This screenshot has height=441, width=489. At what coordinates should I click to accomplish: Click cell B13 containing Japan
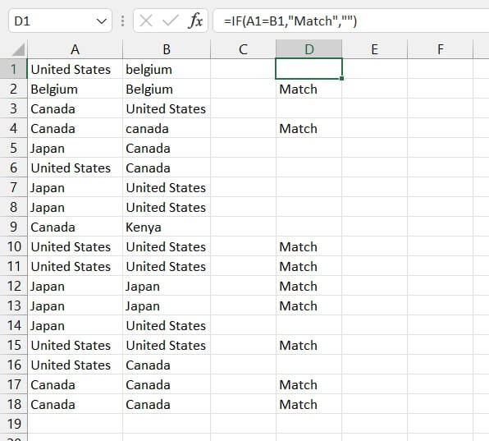coord(167,305)
